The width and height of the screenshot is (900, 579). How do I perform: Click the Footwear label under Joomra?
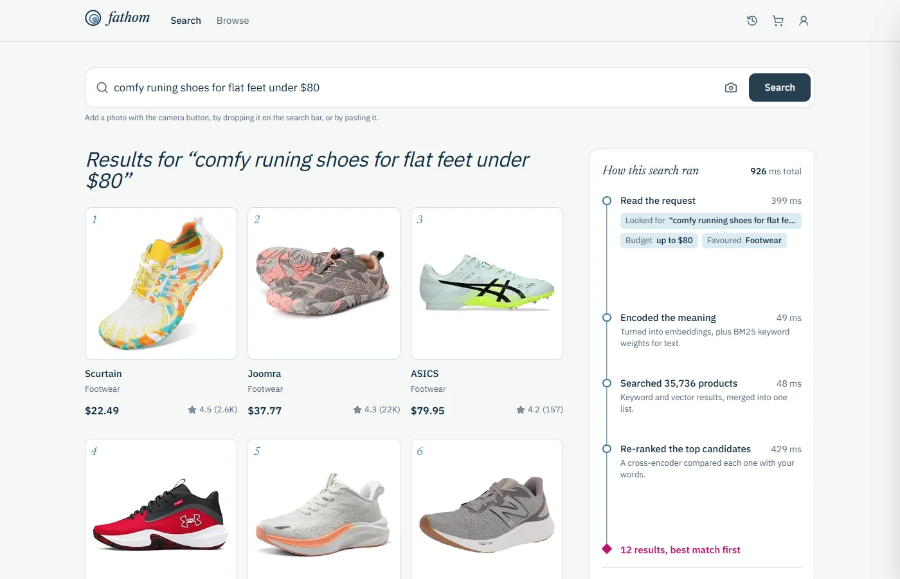[x=265, y=389]
